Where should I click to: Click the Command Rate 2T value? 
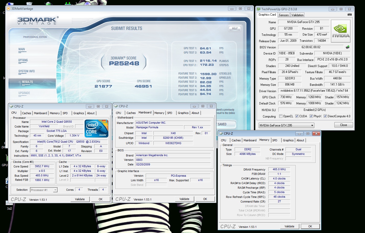pyautogui.click(x=279, y=201)
